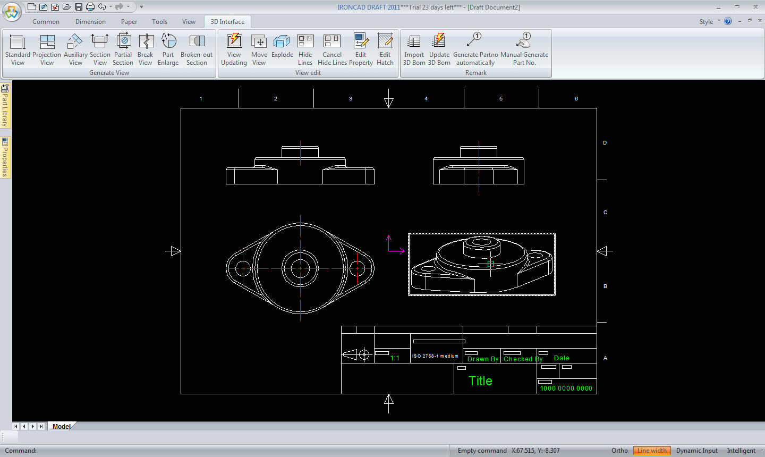Click the drawing number 1000 0000 0000
The image size is (765, 457).
pyautogui.click(x=566, y=388)
